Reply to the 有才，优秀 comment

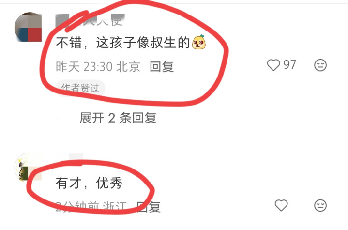coord(148,207)
